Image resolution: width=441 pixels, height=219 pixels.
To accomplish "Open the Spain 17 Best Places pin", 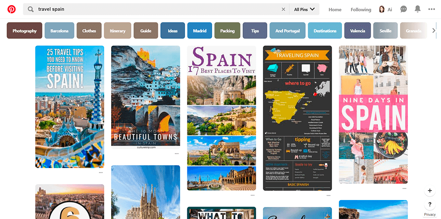I will [x=222, y=118].
